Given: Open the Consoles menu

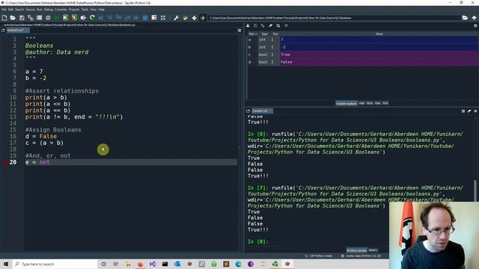Looking at the screenshot, I should (61, 10).
